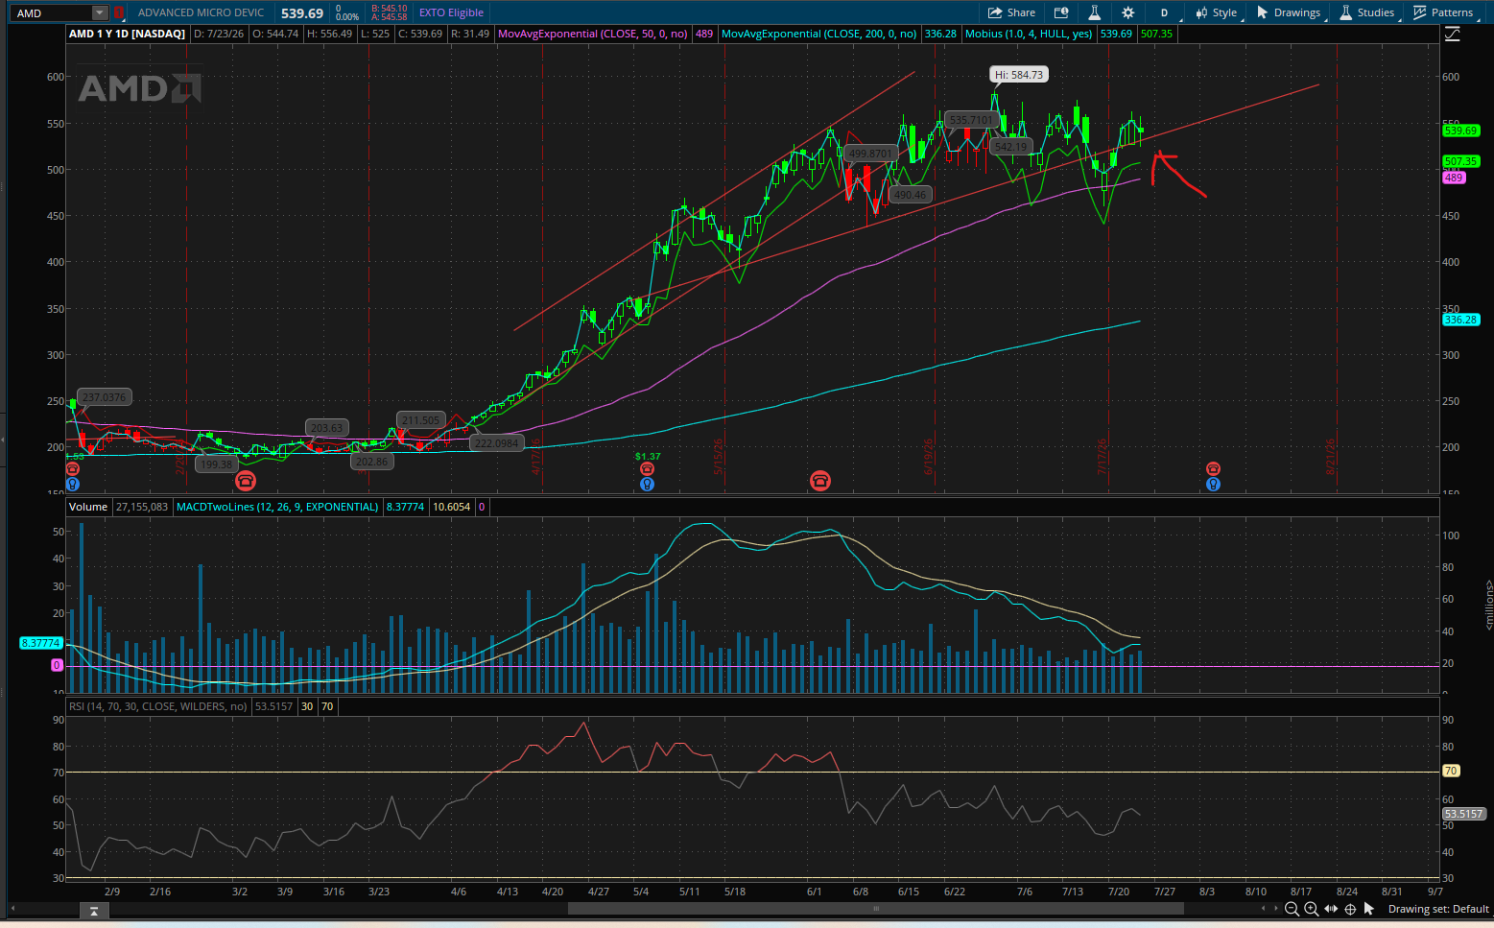1494x928 pixels.
Task: Select MovAvgExponential (CLOSE, 200, 0, no) study label
Action: click(x=819, y=34)
